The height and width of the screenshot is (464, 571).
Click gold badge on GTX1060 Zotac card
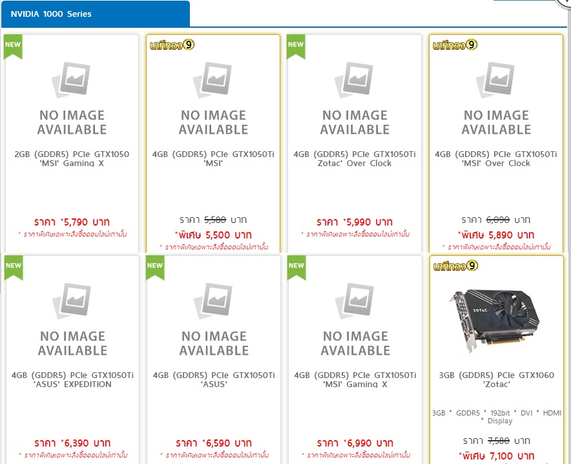[455, 266]
